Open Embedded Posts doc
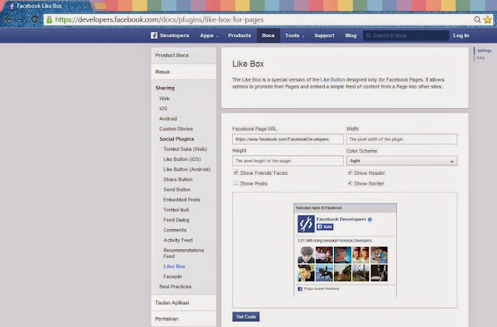The height and width of the screenshot is (327, 497). pos(182,200)
